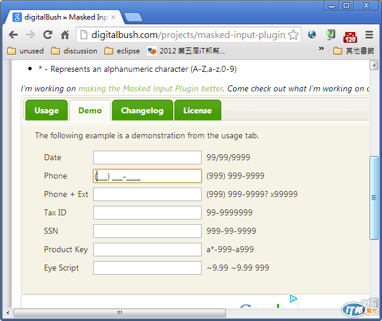This screenshot has width=382, height=321.
Task: Focus the SSN input field
Action: (147, 231)
